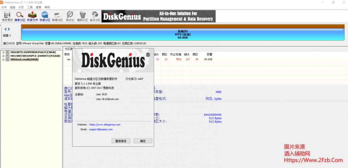
Task: Click the left arrow disk navigation icon
Action: click(5, 29)
